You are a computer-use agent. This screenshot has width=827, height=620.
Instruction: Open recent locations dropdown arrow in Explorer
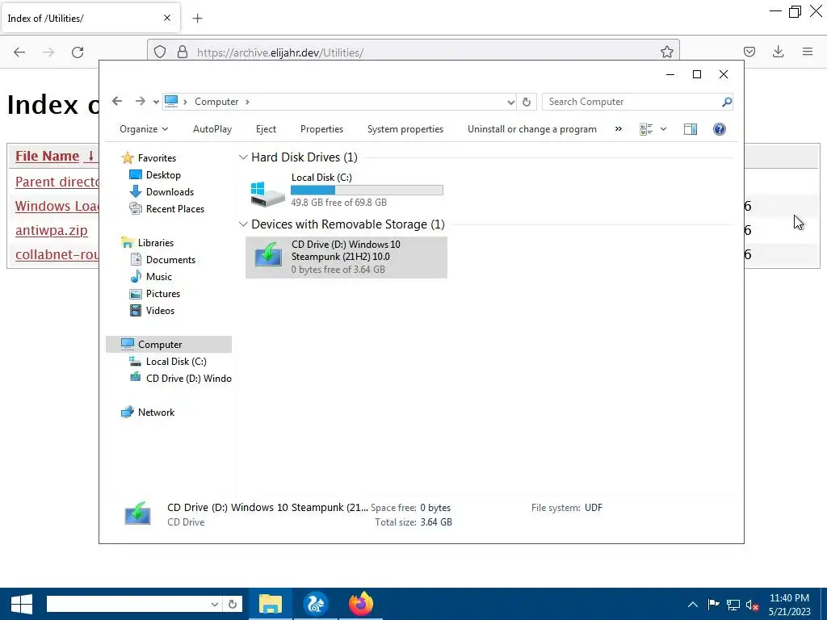[x=156, y=102]
